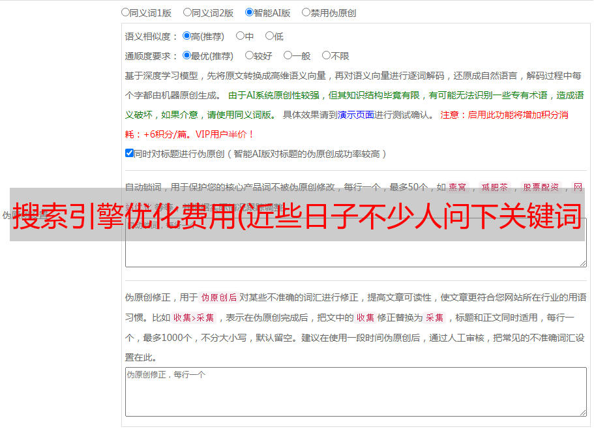Click the 伪原创后 highlighted tag
Image resolution: width=594 pixels, height=429 pixels.
[219, 297]
